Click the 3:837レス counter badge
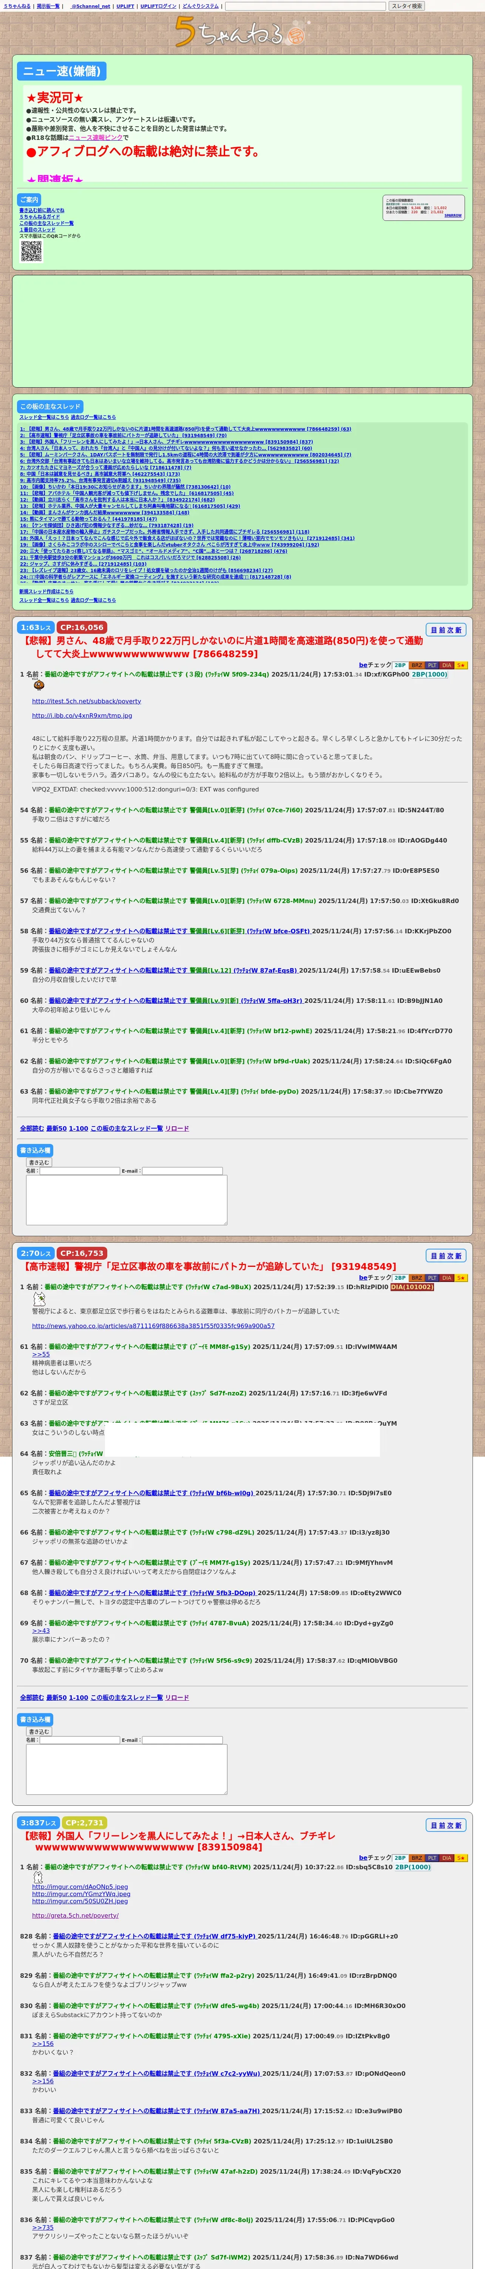 tap(39, 1822)
